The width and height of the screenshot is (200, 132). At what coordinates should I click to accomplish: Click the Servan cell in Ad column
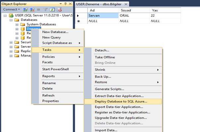(x=103, y=16)
